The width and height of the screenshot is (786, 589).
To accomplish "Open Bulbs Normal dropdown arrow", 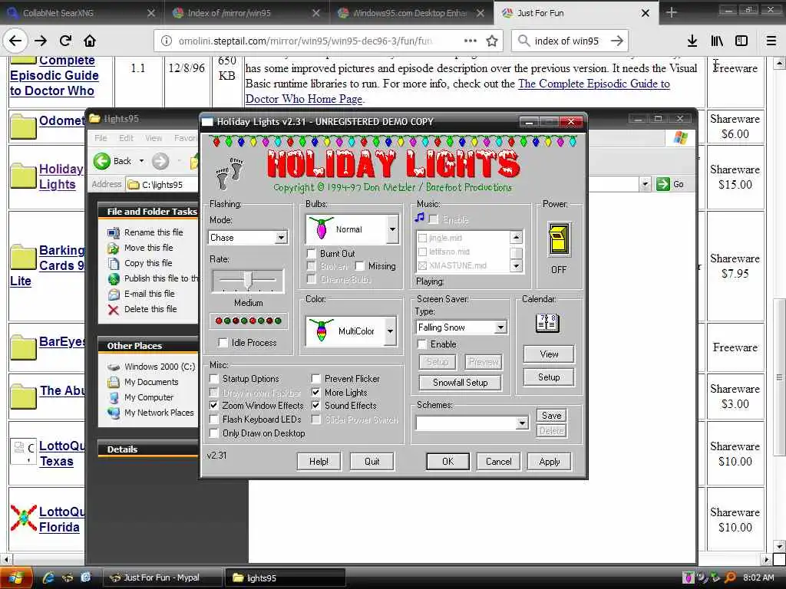I will pos(392,229).
